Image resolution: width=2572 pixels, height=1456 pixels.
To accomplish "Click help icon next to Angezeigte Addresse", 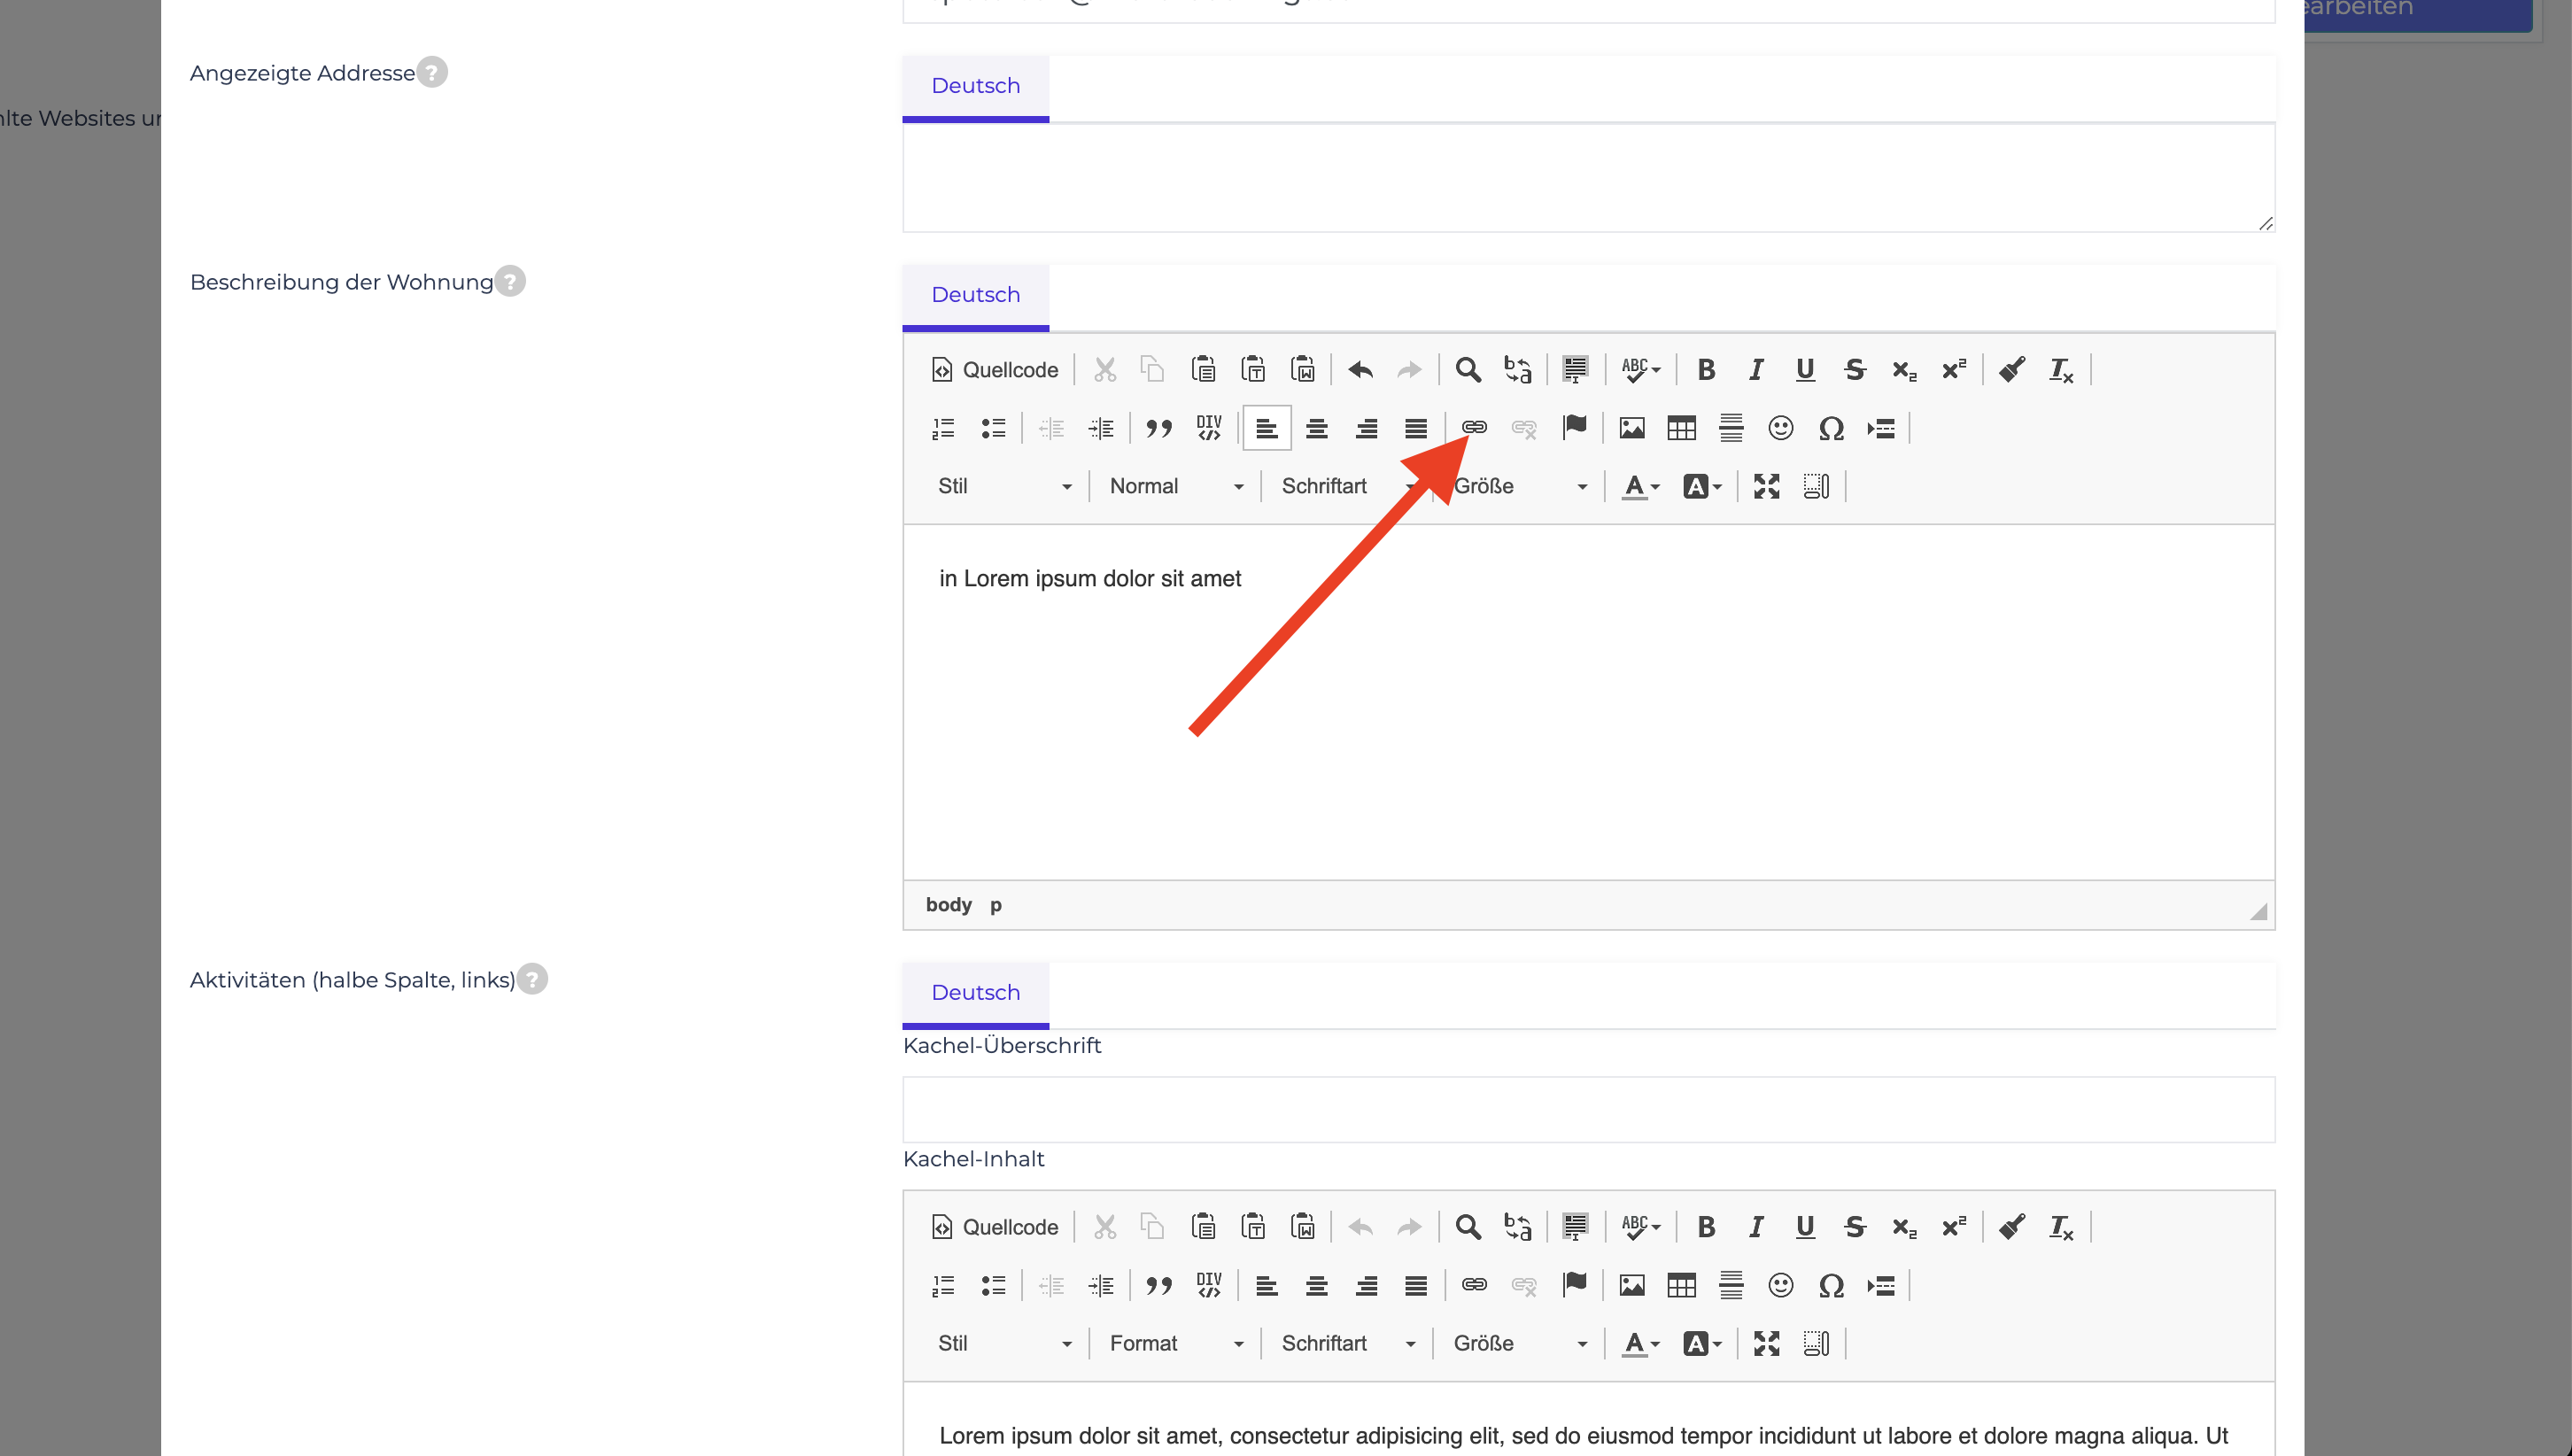I will (432, 72).
